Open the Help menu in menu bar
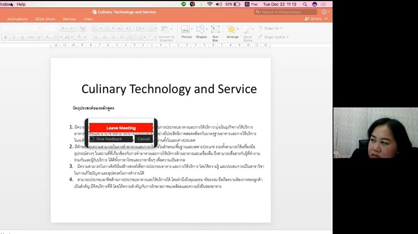This screenshot has height=234, width=418. click(x=21, y=4)
